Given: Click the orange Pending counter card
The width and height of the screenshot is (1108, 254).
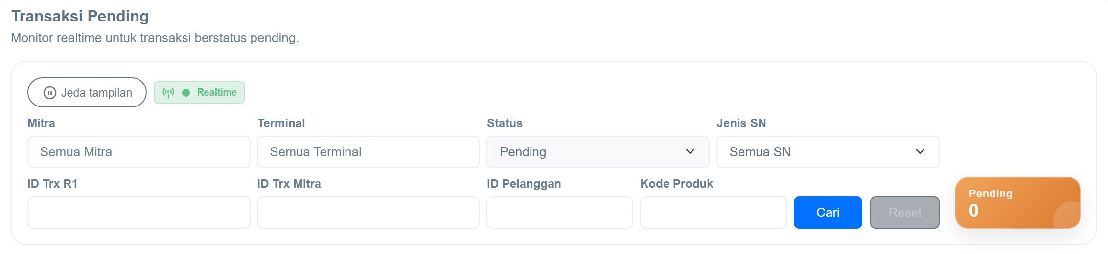Looking at the screenshot, I should 1018,203.
